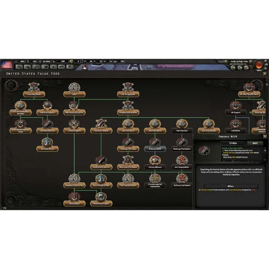The width and height of the screenshot is (269, 269).
Task: Click the game speed increase button right of date
Action: pyautogui.click(x=251, y=61)
